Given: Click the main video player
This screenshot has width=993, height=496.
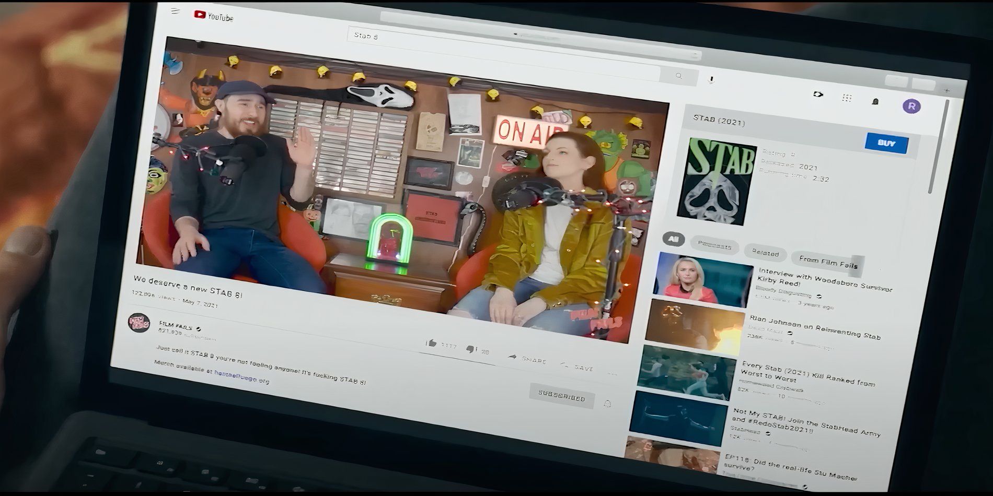Looking at the screenshot, I should (402, 189).
